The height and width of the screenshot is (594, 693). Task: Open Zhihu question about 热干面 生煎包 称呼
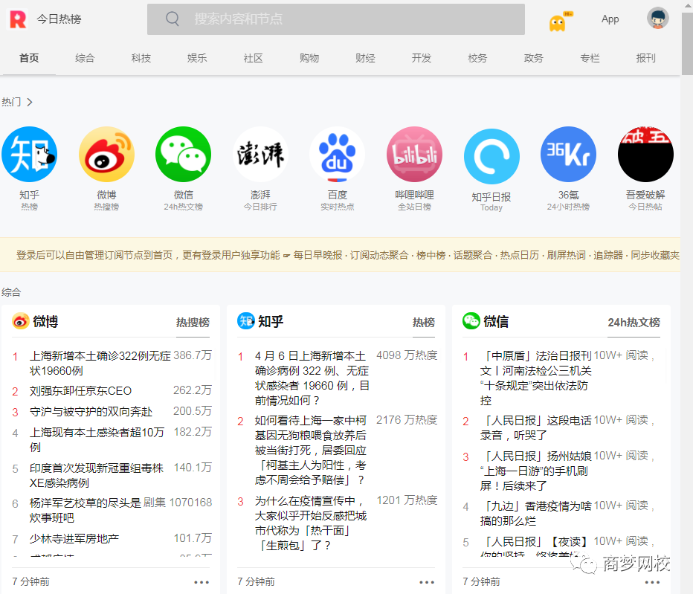pos(311,523)
